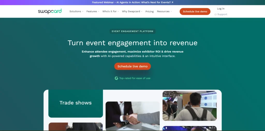
Task: Expand the Features dropdown menu
Action: point(93,11)
